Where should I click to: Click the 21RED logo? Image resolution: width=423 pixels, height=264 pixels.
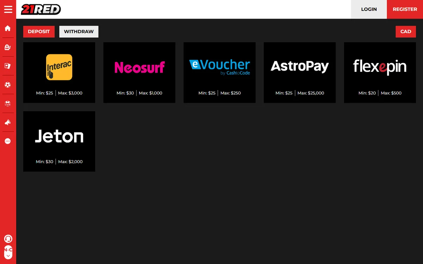[41, 9]
